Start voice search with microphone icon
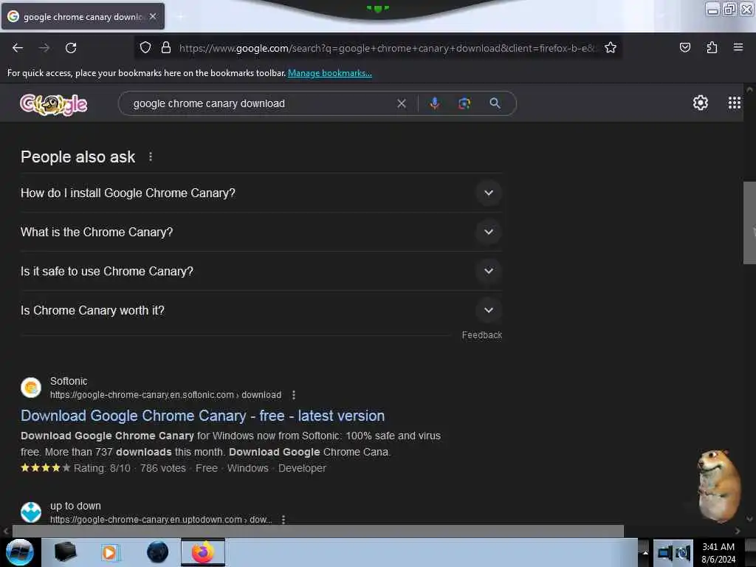This screenshot has width=756, height=567. point(434,103)
